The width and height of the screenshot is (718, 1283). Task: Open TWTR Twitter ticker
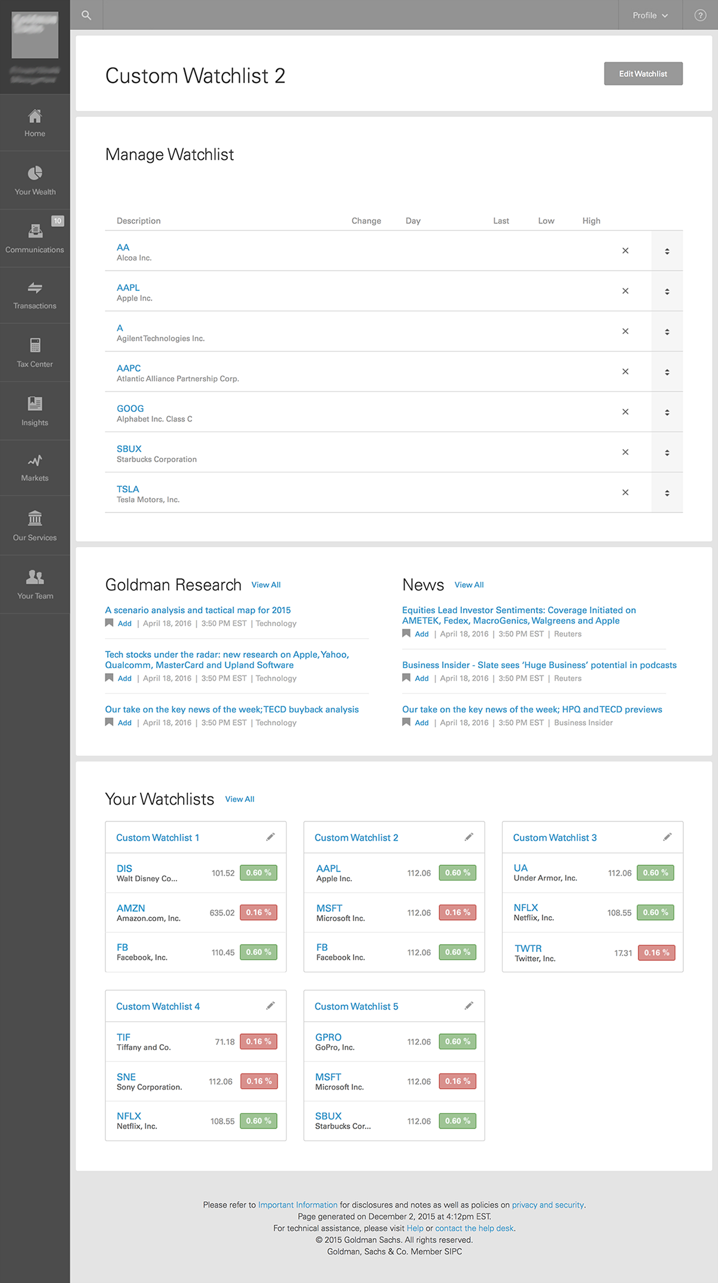click(x=528, y=948)
